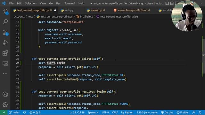The width and height of the screenshot is (205, 115).
Task: Click the webcam overlay video
Action: [187, 16]
